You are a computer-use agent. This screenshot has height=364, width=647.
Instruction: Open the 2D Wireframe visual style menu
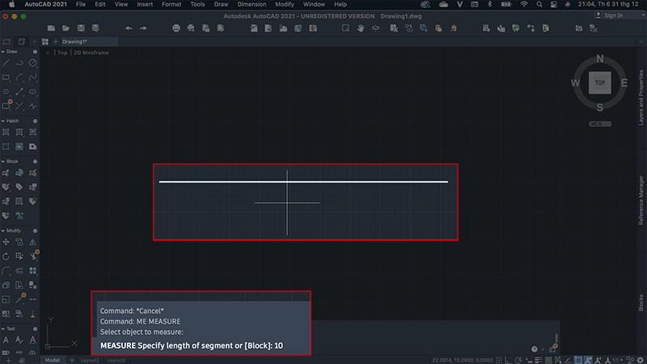pos(91,53)
